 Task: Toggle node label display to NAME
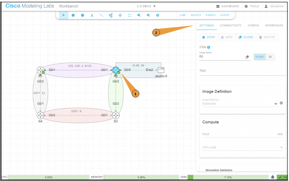point(259,57)
